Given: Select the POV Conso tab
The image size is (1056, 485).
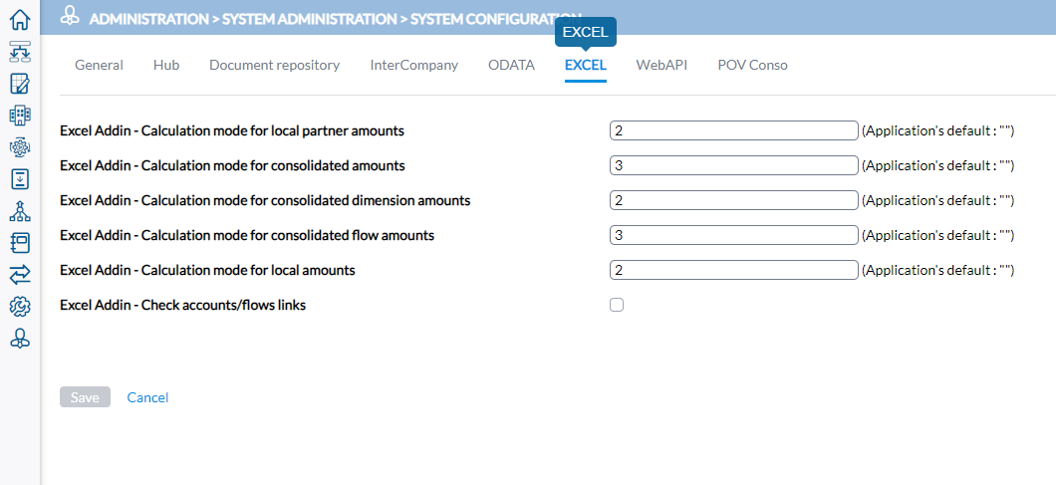Looking at the screenshot, I should point(752,66).
